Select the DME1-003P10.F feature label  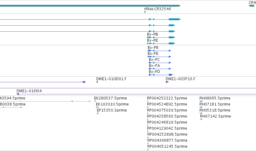pos(180,79)
